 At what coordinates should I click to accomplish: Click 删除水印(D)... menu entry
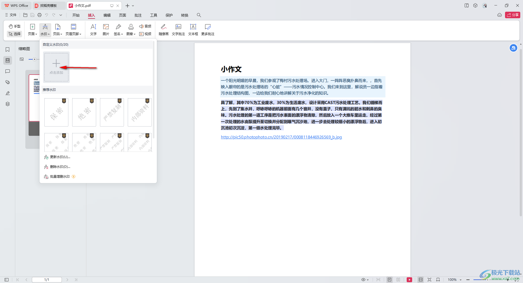tap(57, 167)
